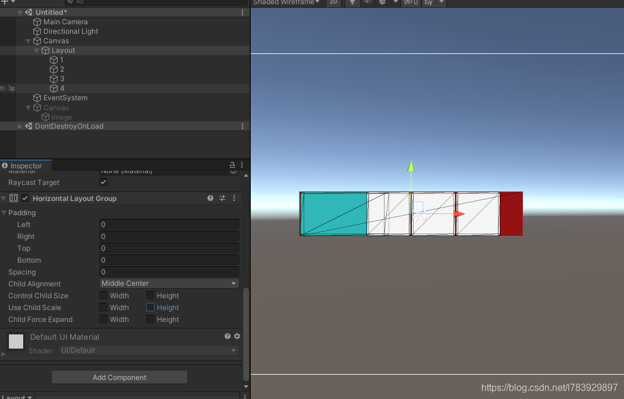This screenshot has width=624, height=399.
Task: Click the Add Component button
Action: point(119,377)
